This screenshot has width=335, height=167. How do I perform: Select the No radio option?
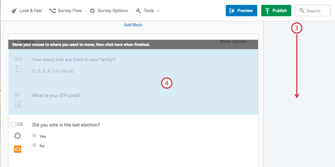[x=35, y=145]
